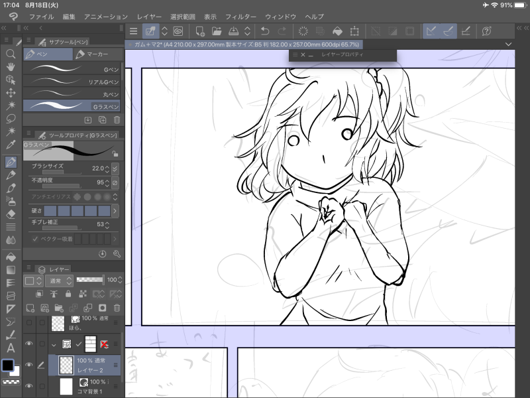Open アニメーション menu
Image resolution: width=530 pixels, height=398 pixels.
pos(106,17)
